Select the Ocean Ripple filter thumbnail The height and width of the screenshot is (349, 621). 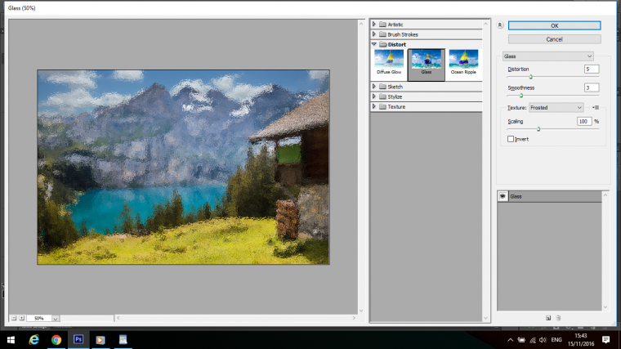tap(463, 62)
